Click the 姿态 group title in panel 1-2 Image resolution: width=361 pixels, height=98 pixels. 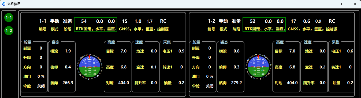point(224,42)
